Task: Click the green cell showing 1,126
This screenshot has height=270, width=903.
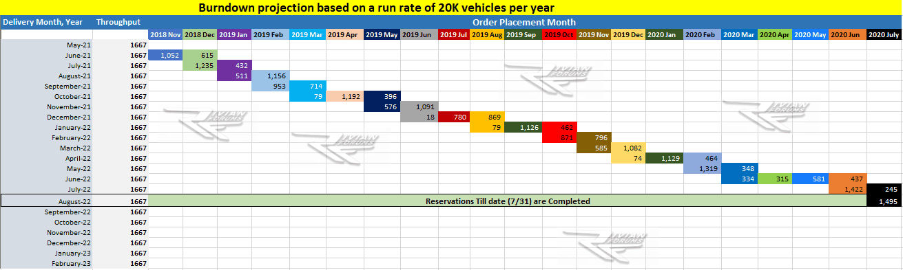Action: (523, 127)
